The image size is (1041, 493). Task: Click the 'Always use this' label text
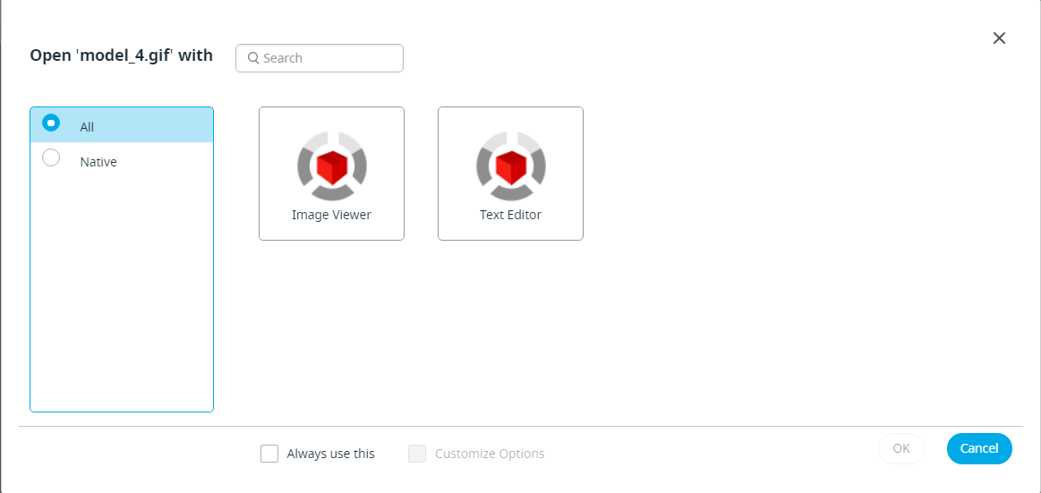[330, 454]
